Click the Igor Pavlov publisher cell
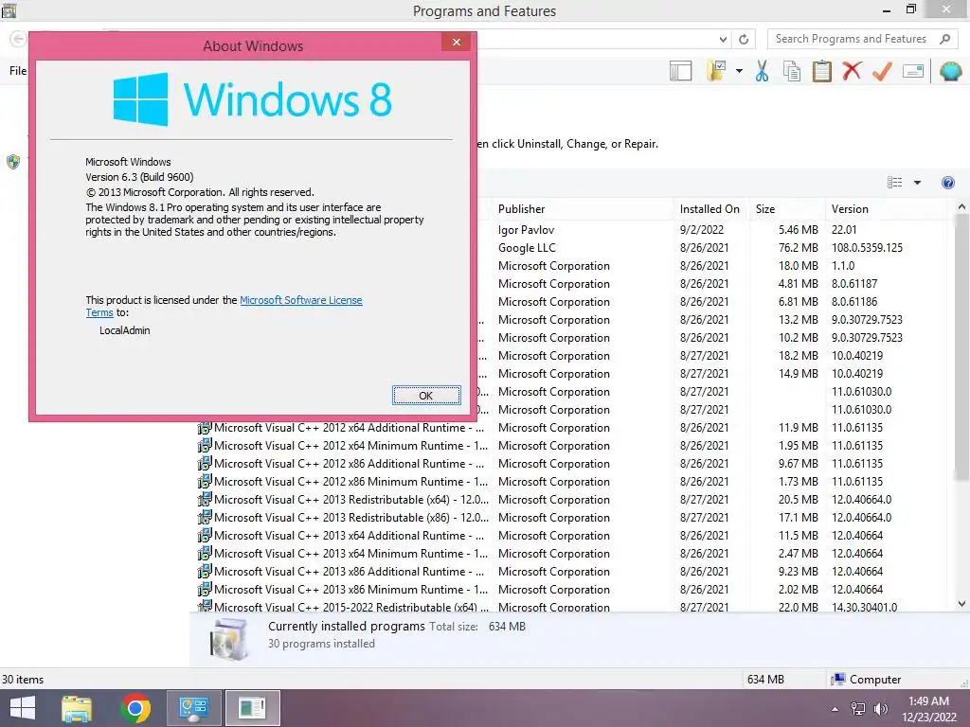The height and width of the screenshot is (727, 970). pyautogui.click(x=526, y=230)
